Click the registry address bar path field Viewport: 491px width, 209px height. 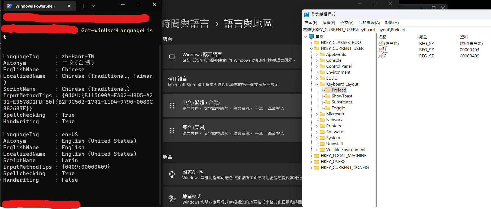(x=397, y=30)
